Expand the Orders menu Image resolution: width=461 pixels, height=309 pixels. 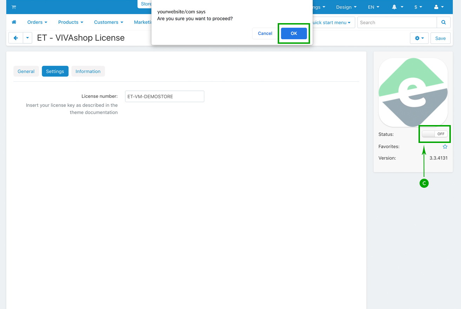[37, 22]
